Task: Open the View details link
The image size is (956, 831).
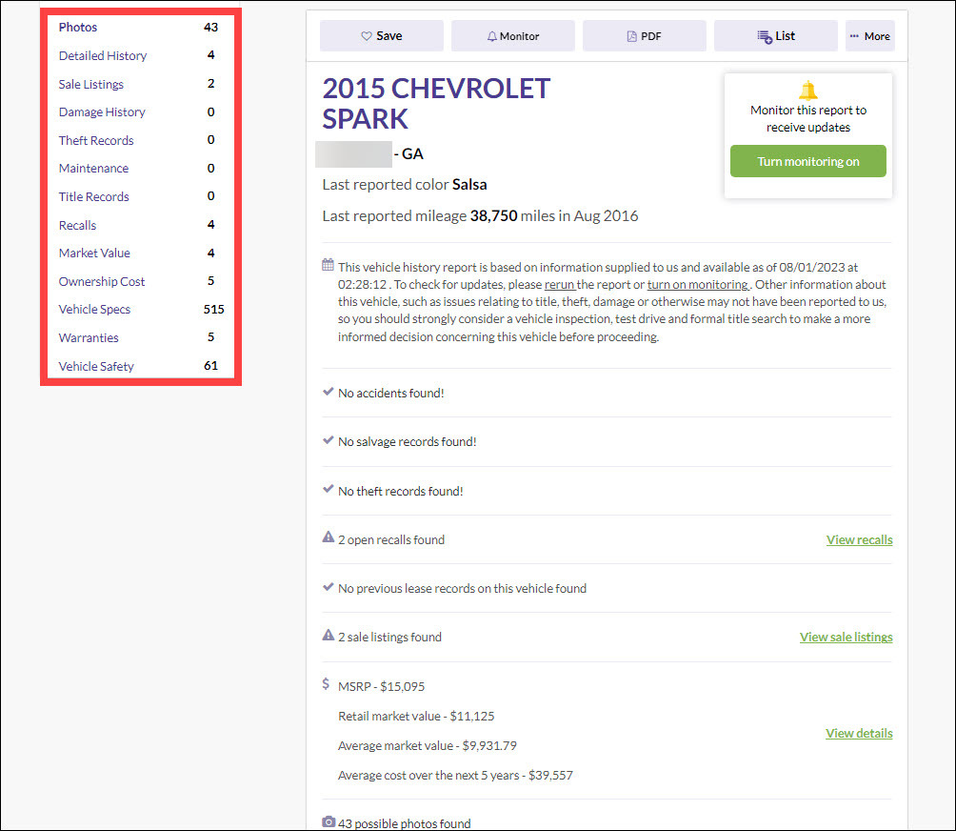Action: (x=859, y=734)
